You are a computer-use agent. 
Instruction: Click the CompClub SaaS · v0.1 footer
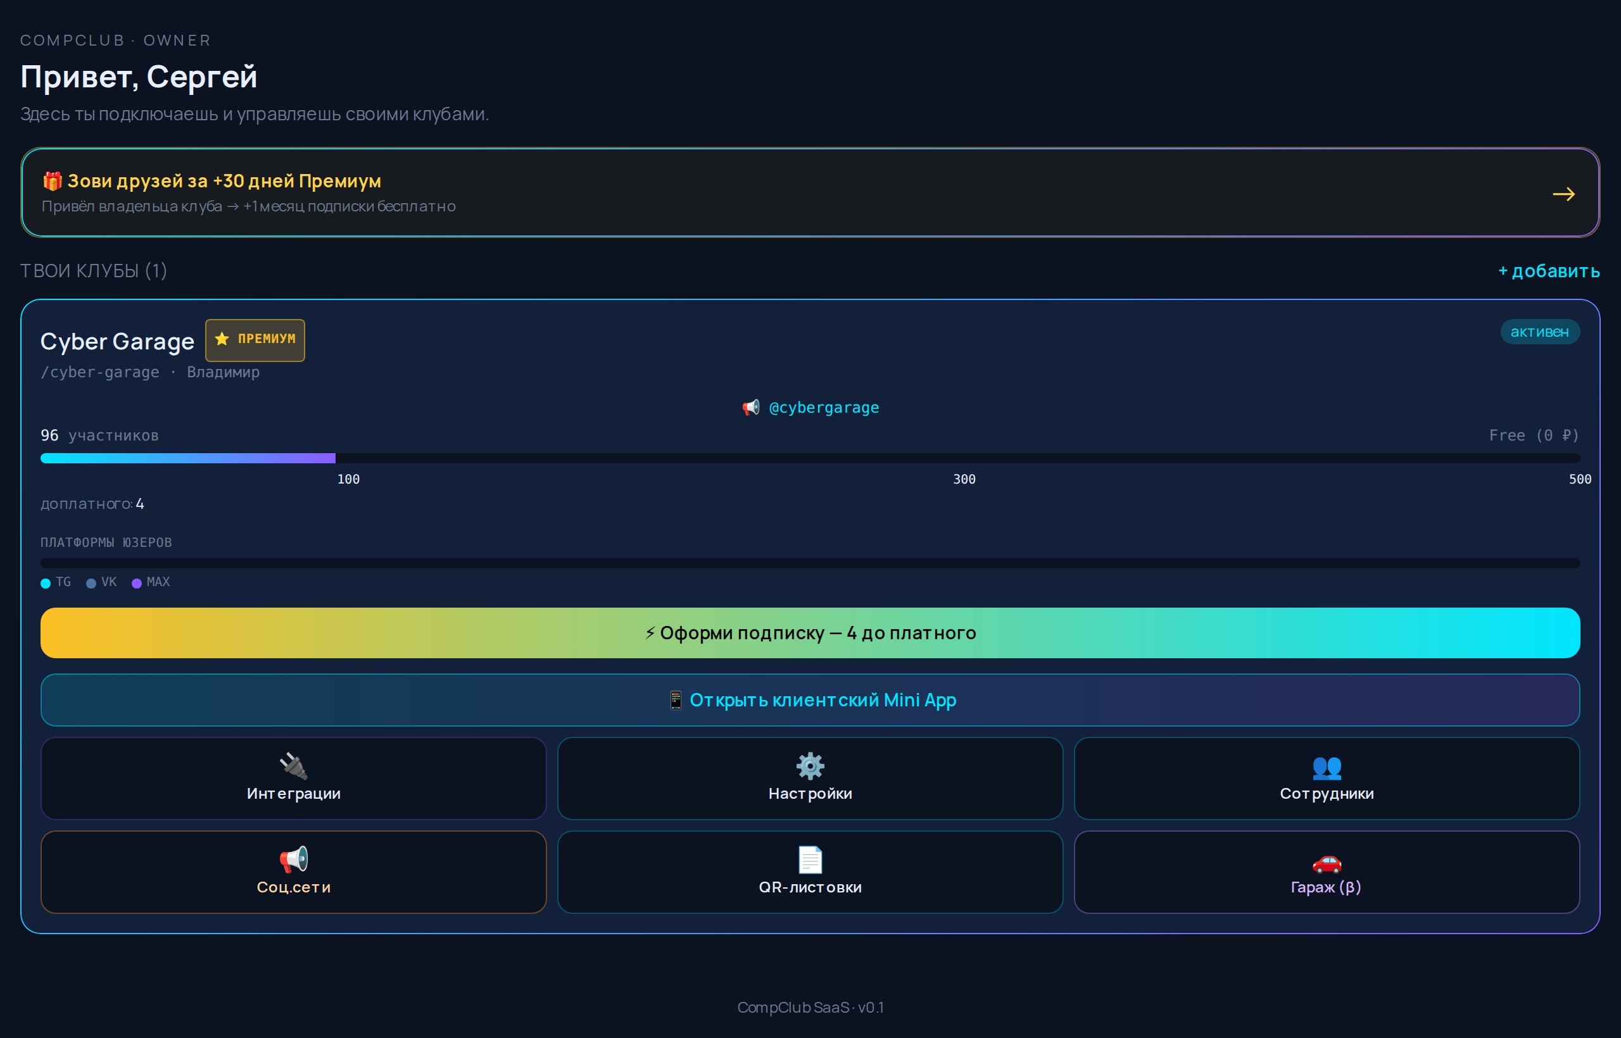click(x=810, y=1008)
